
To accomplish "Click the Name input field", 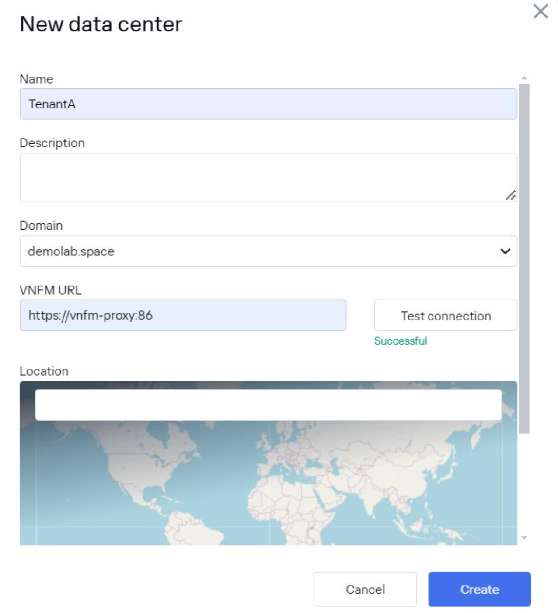I will pos(268,104).
